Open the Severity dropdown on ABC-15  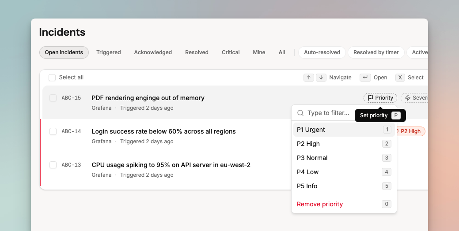point(414,98)
